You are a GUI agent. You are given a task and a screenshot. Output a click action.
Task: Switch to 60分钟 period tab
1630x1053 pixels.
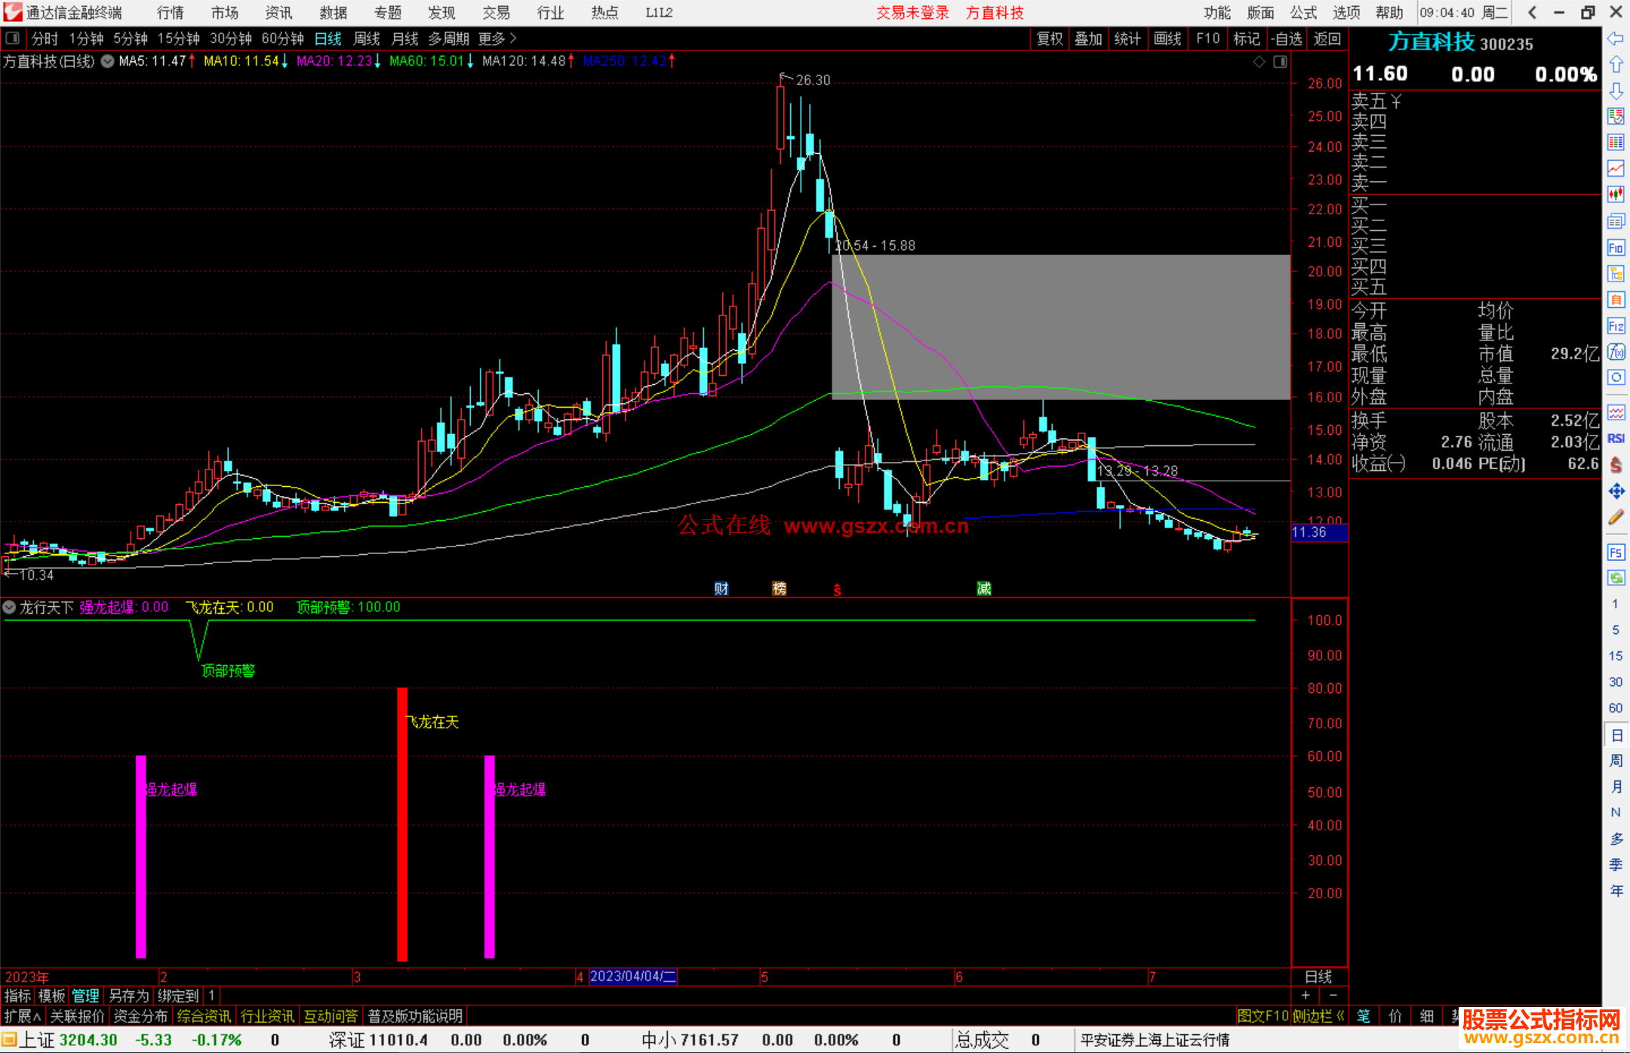282,38
